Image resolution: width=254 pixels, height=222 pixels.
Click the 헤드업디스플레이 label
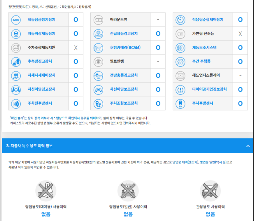(206, 75)
